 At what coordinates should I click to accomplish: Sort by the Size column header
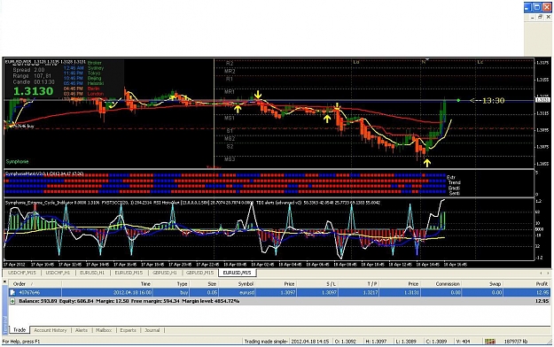(204, 284)
